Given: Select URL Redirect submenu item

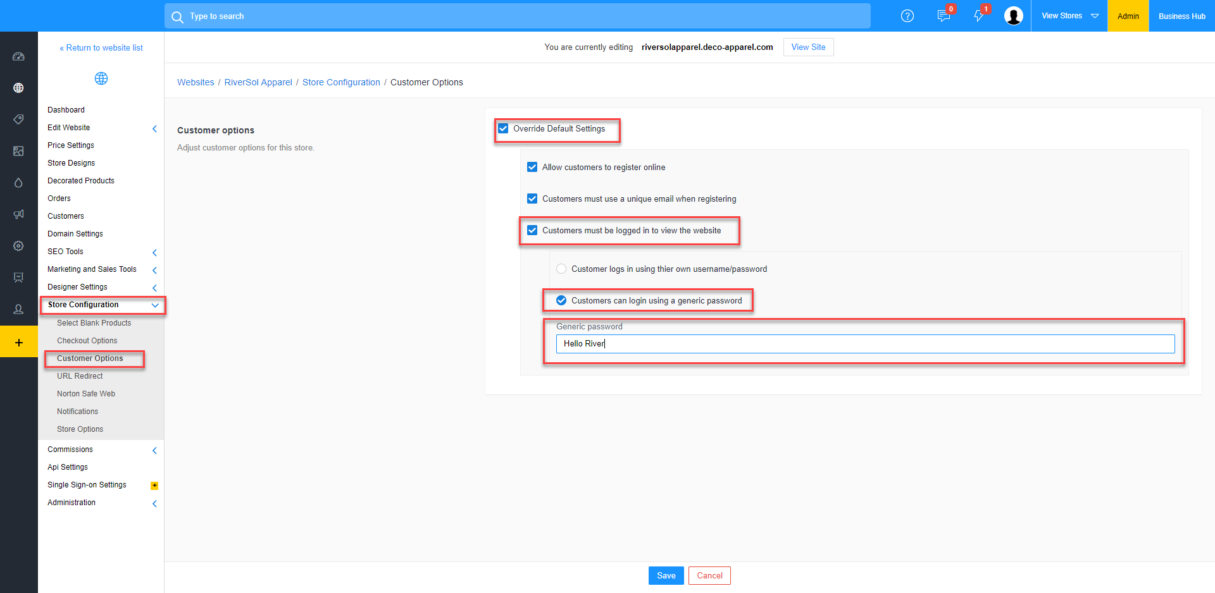Looking at the screenshot, I should click(80, 376).
